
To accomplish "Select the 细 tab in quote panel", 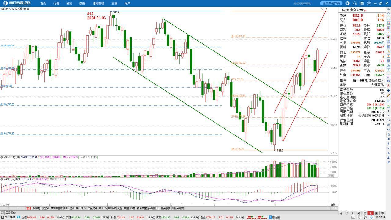I will [353, 213].
